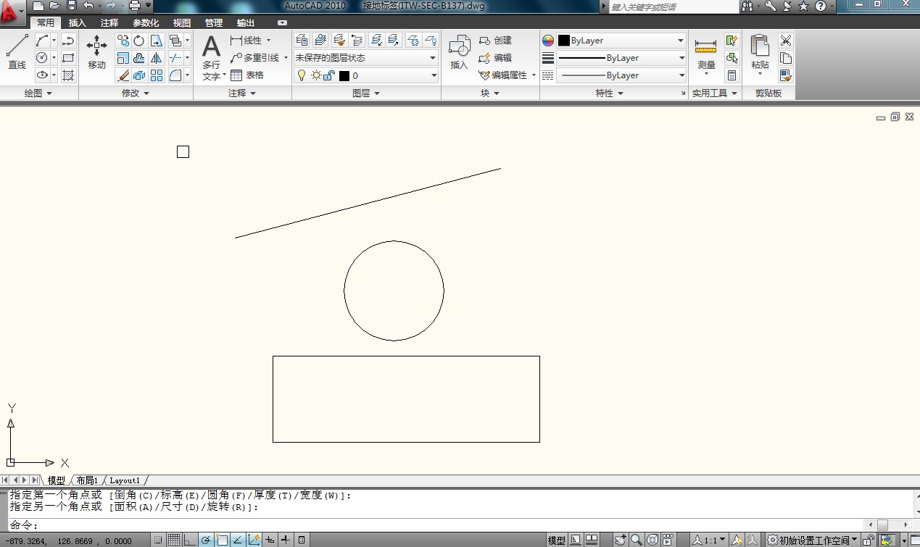Toggle the layer lightbulb visibility icon
This screenshot has height=547, width=920.
click(x=302, y=75)
